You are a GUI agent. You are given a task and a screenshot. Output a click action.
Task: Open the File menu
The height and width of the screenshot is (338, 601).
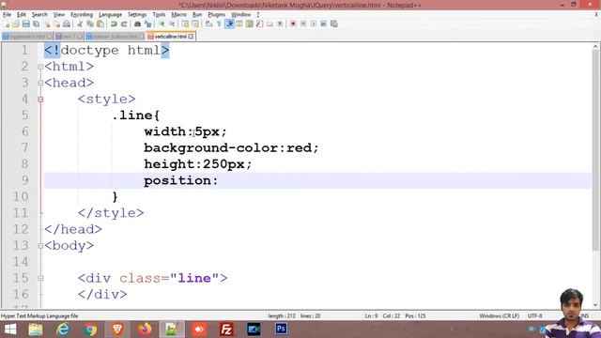point(7,15)
